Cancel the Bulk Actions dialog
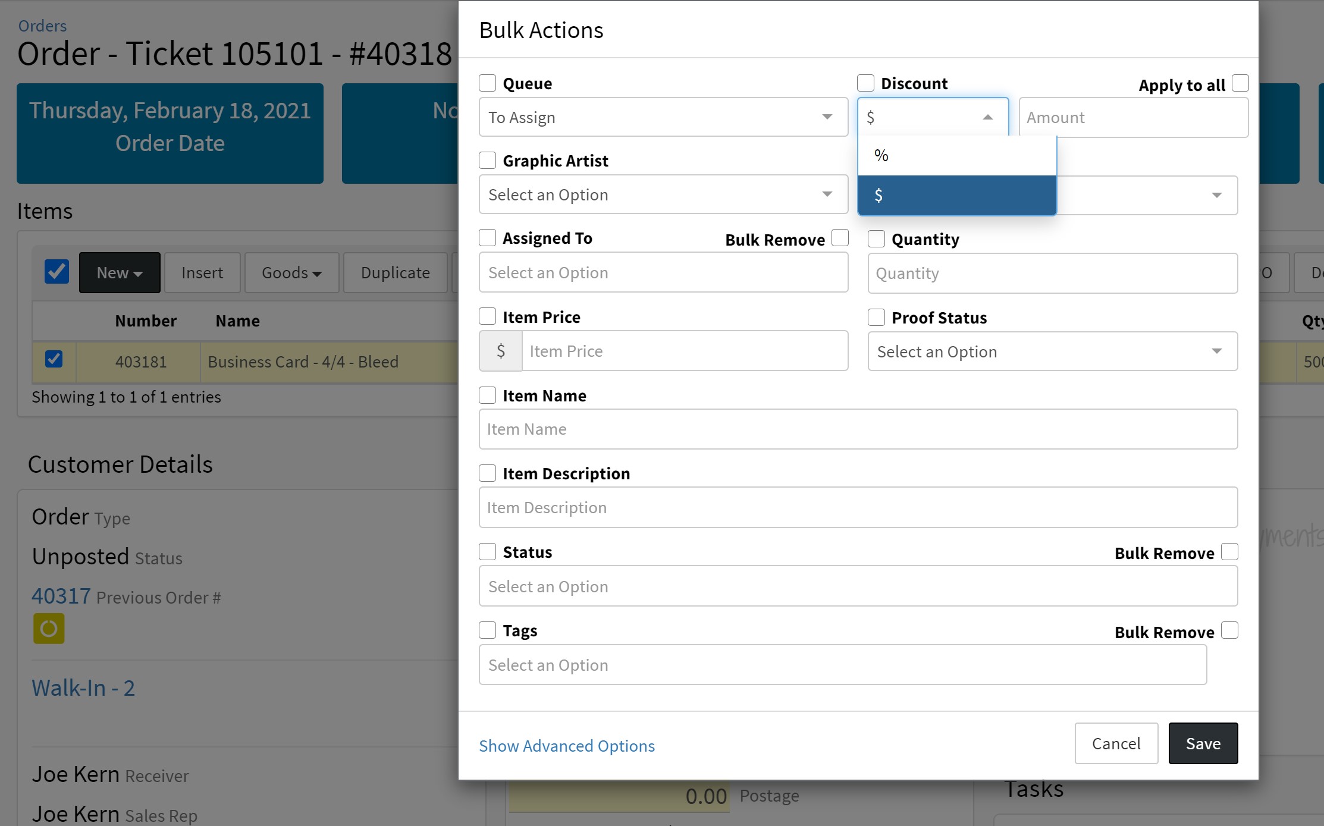 point(1116,743)
